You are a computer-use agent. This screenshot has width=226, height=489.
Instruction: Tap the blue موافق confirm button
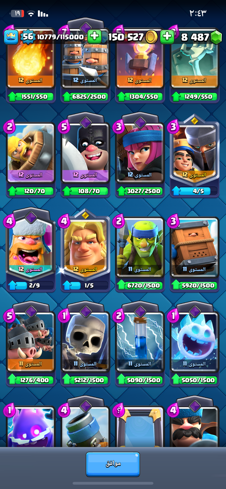coord(113,464)
